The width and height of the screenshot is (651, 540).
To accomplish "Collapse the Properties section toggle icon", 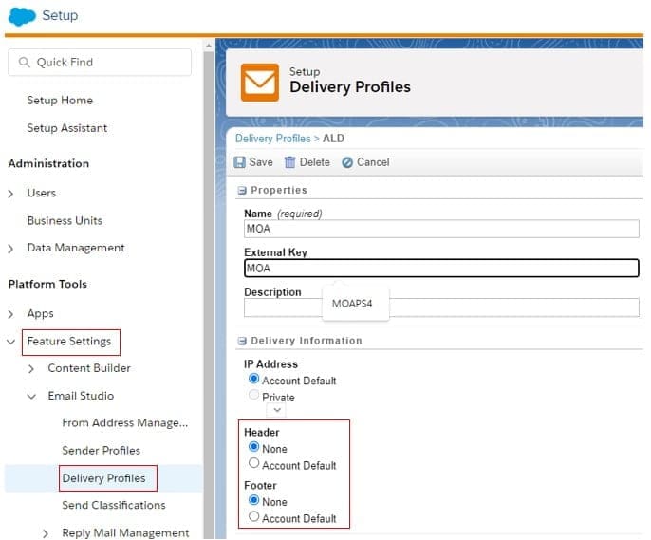I will 242,191.
